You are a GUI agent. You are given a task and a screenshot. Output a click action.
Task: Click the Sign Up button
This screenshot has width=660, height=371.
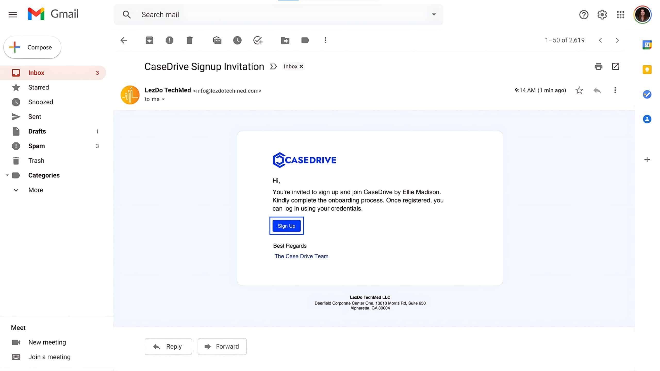[286, 226]
